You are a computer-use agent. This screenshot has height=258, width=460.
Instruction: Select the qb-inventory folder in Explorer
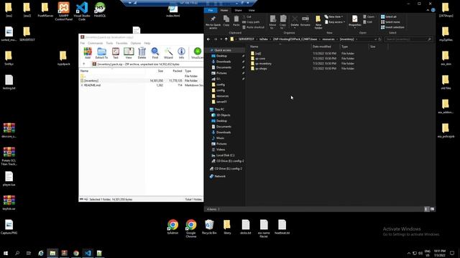[263, 64]
